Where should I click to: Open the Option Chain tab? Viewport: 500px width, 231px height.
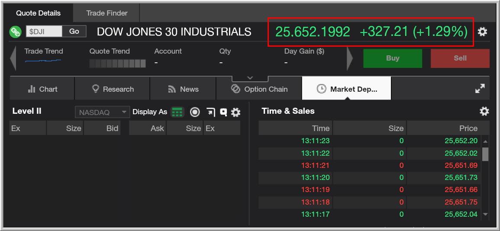(259, 89)
